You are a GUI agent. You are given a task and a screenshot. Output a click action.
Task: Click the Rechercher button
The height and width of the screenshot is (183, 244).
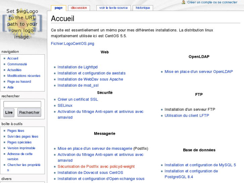29,112
